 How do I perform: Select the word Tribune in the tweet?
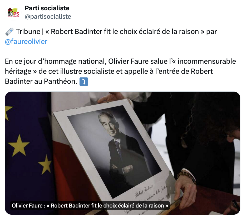(x=28, y=32)
